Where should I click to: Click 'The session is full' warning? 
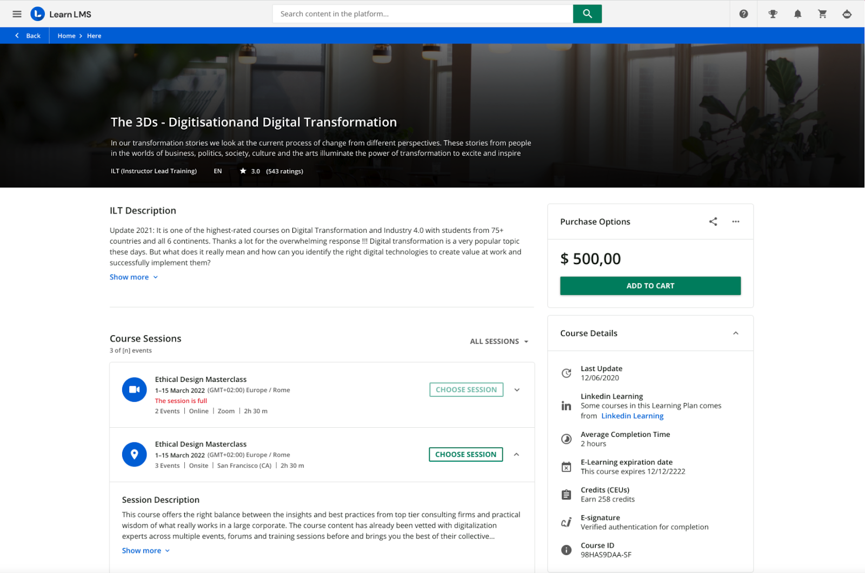(x=181, y=401)
